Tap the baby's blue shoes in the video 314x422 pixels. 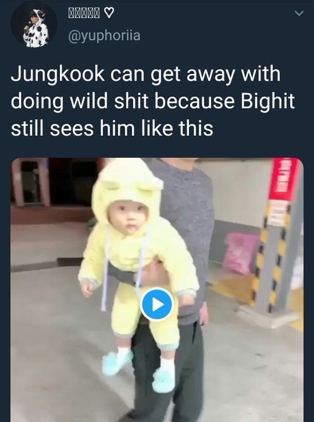click(138, 371)
